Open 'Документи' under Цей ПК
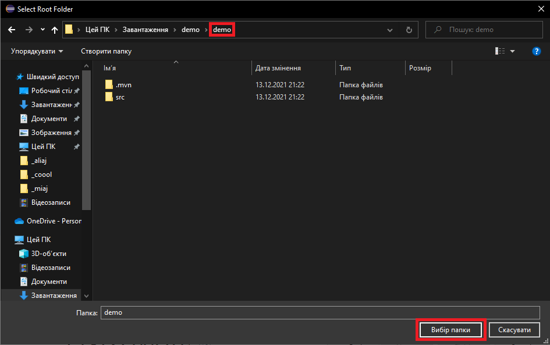The height and width of the screenshot is (345, 550). point(49,282)
